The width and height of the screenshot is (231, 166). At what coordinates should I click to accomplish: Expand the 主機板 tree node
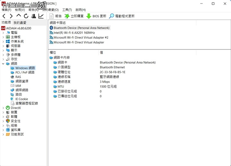[3, 37]
